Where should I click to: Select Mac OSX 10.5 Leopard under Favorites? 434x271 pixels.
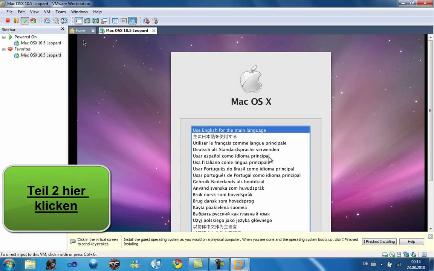(41, 55)
